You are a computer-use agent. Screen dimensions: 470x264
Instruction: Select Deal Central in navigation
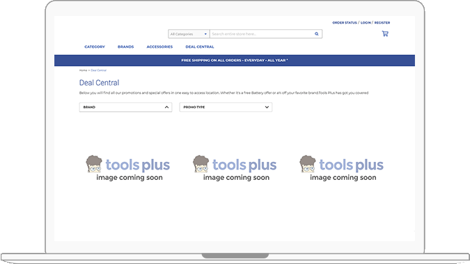[x=200, y=47]
